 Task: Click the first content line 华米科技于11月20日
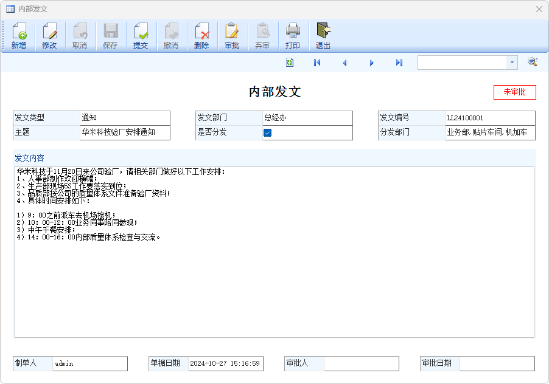[121, 171]
